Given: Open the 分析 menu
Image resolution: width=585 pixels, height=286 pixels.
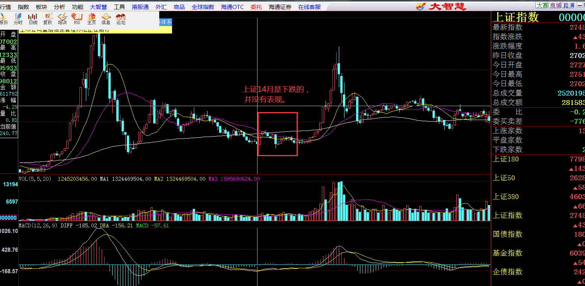Looking at the screenshot, I should pos(59,7).
